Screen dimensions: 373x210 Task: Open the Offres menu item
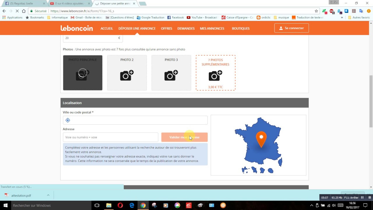click(x=166, y=29)
